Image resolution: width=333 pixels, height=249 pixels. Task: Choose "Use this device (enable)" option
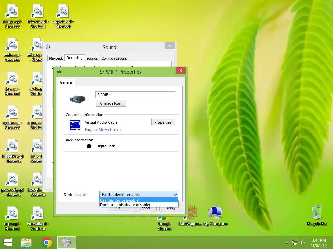[x=139, y=200]
